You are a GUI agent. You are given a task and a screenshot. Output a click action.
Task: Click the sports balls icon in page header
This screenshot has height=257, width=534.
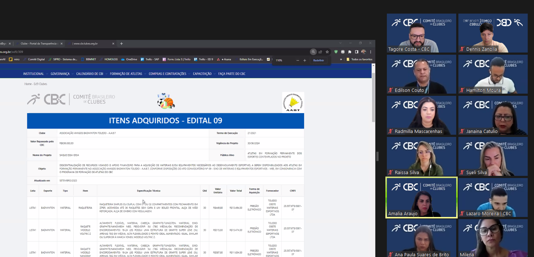(x=166, y=101)
